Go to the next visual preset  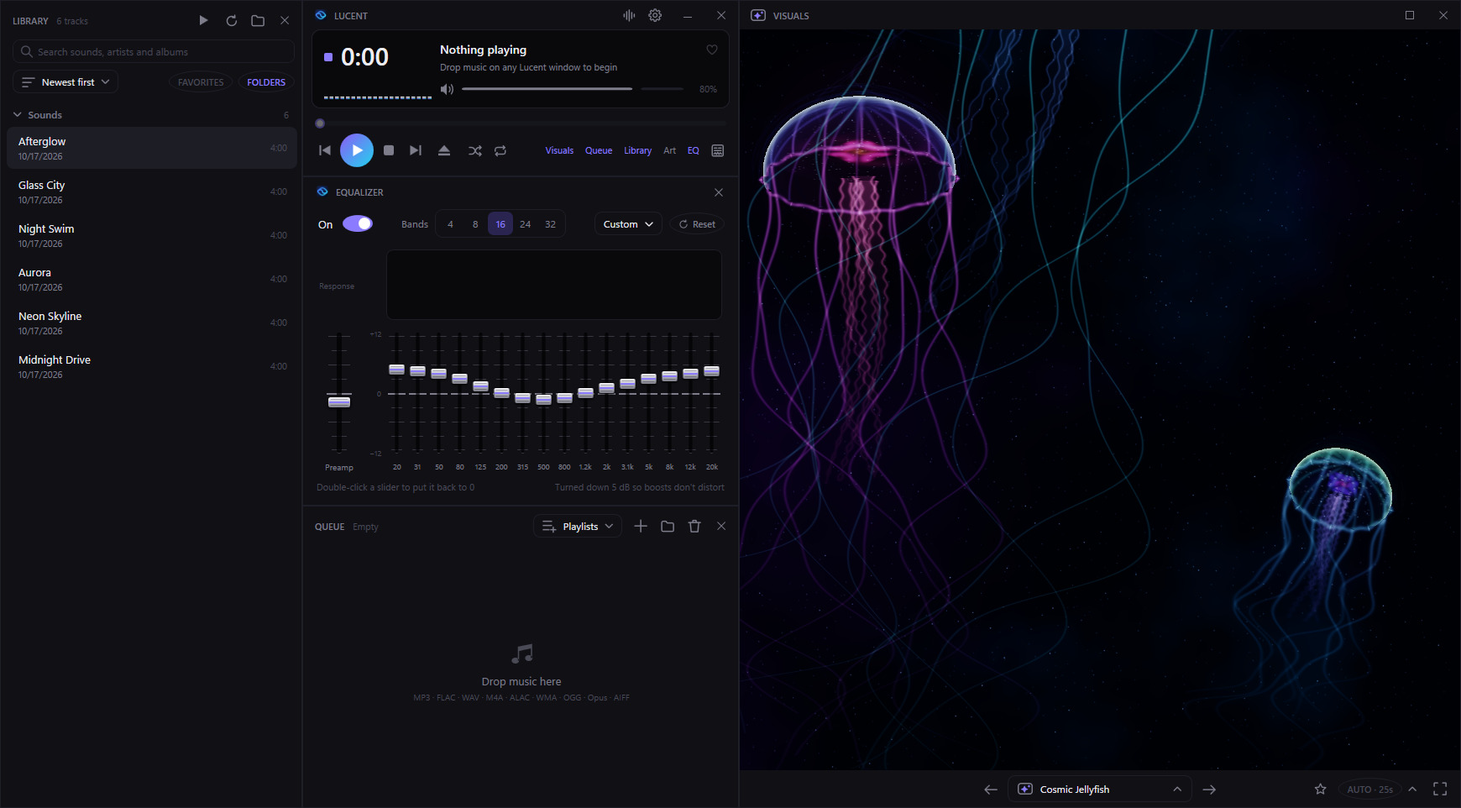click(1209, 790)
